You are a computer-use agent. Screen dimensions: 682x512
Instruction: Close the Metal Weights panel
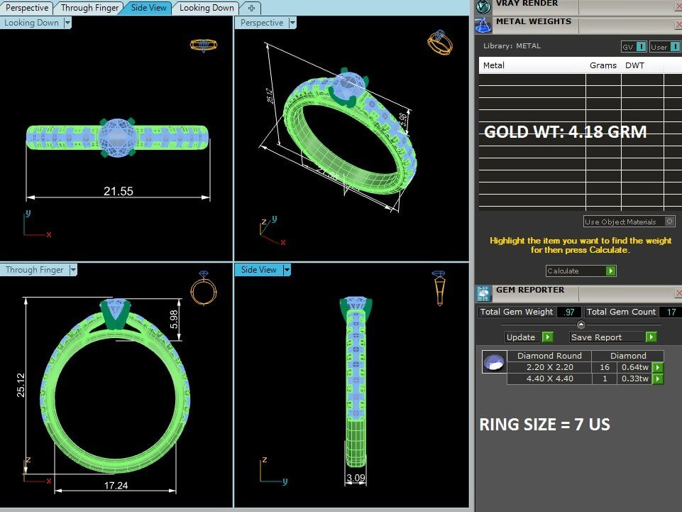point(677,25)
